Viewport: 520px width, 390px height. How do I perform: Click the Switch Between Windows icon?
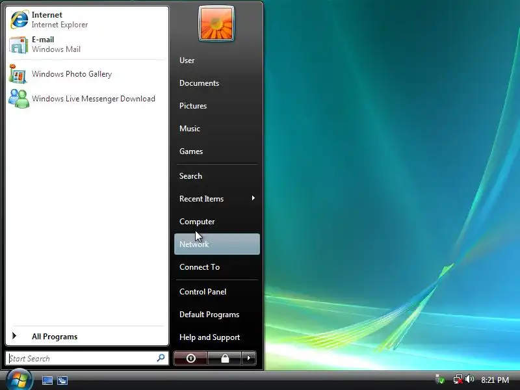[x=62, y=380]
